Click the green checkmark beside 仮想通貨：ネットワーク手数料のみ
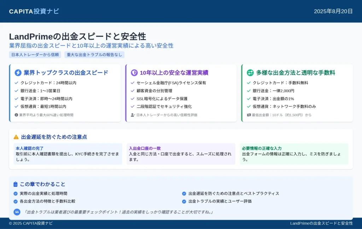This screenshot has width=362, height=229. [x=249, y=106]
